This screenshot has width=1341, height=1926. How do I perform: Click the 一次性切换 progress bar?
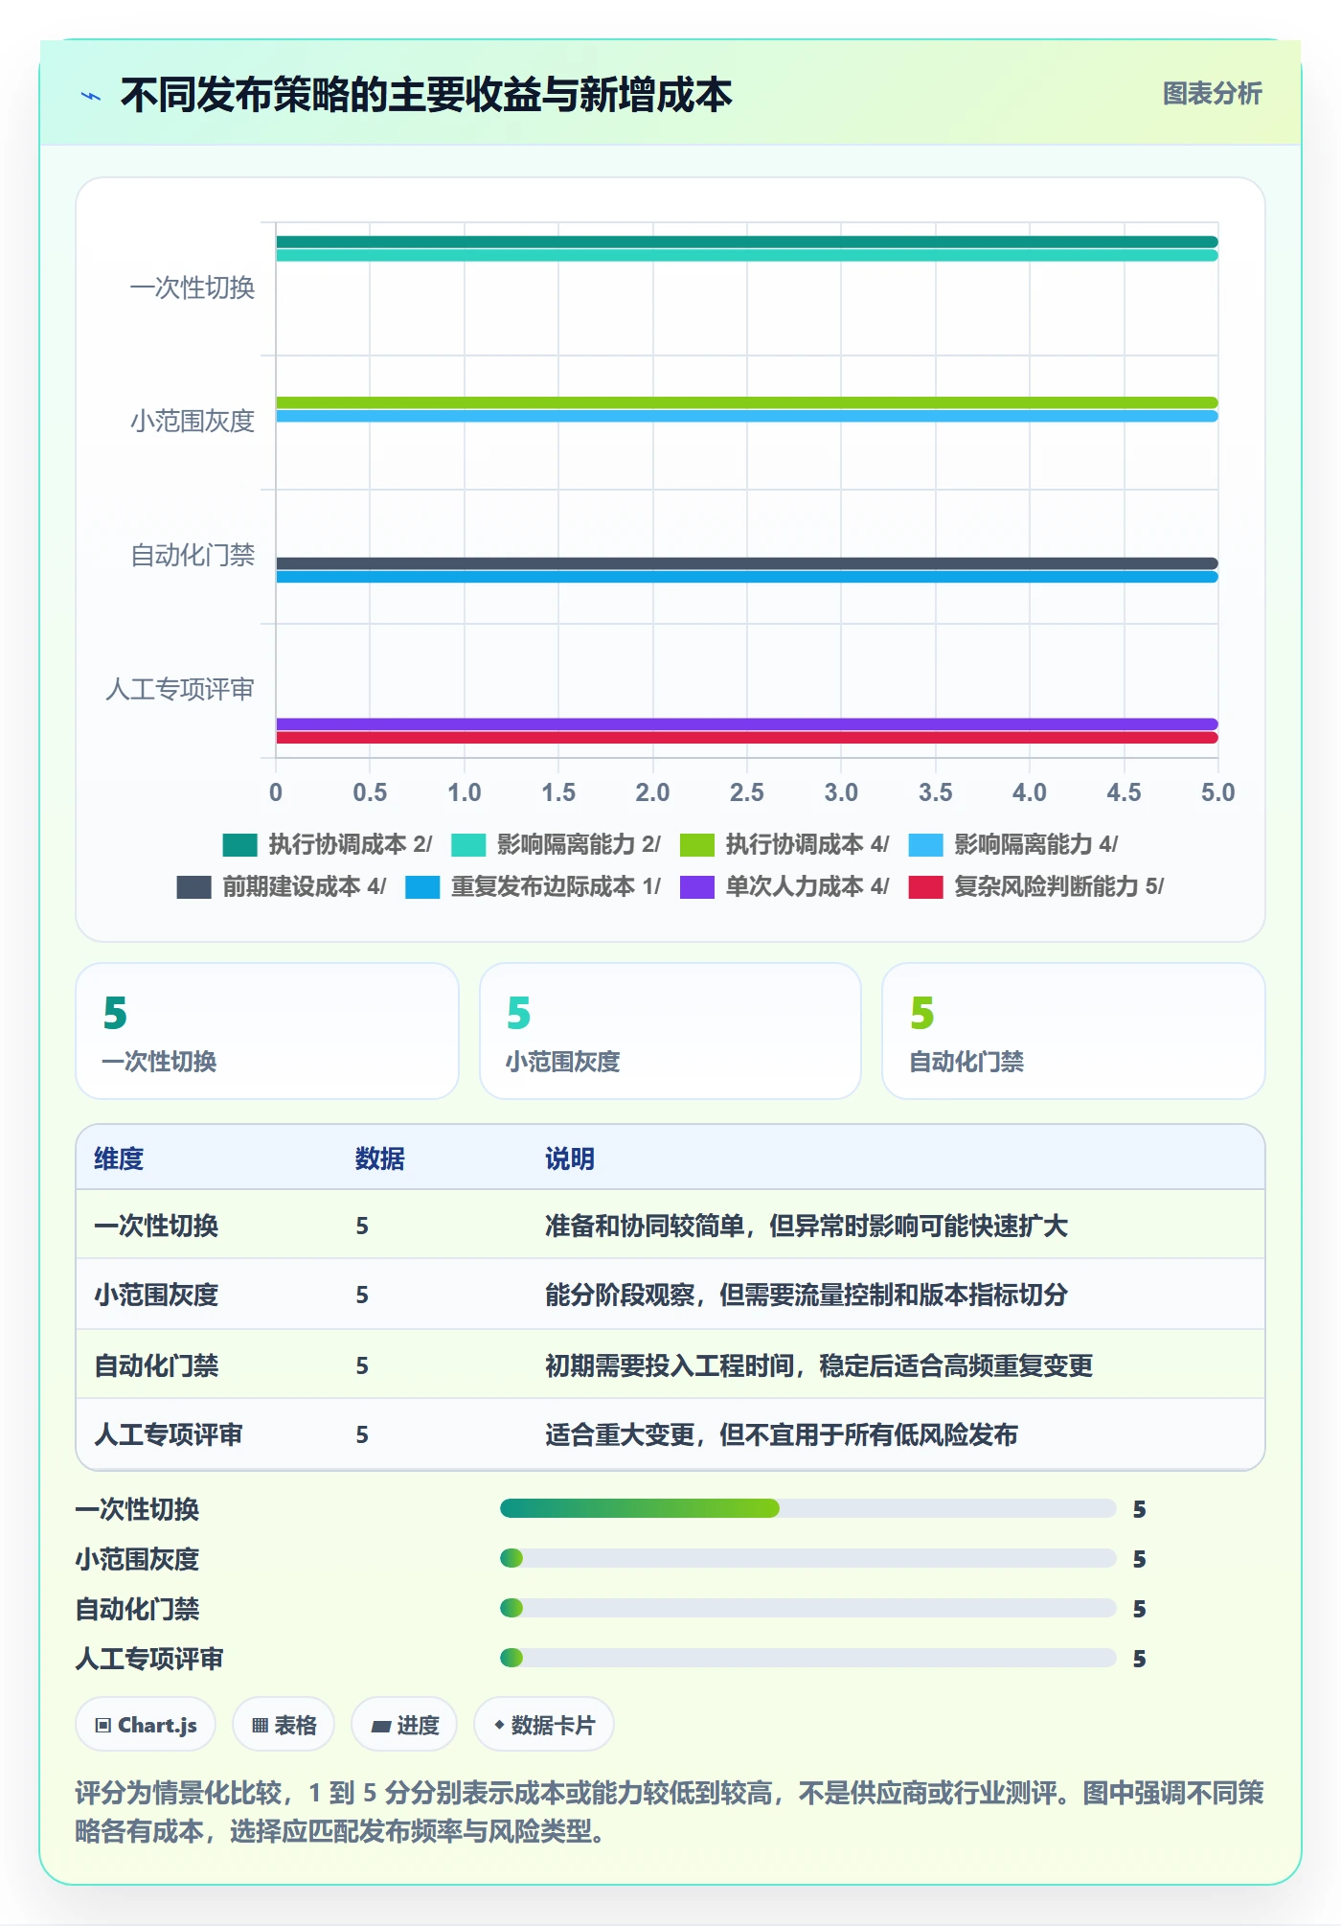pos(807,1509)
